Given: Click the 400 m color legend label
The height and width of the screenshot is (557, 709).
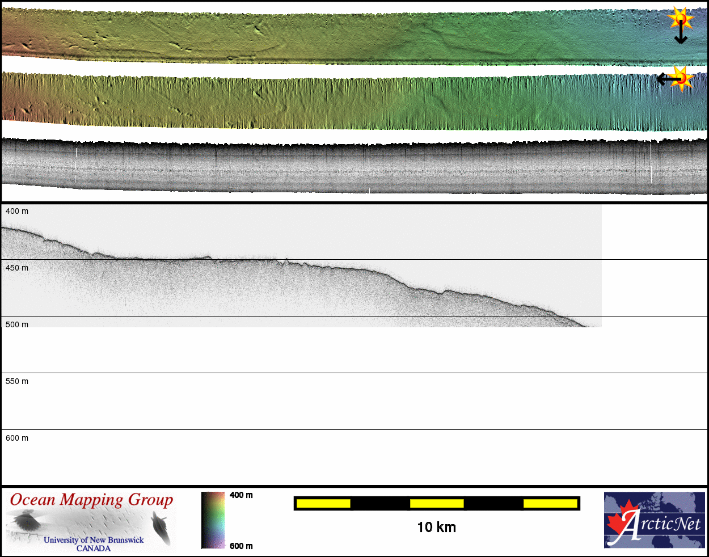Looking at the screenshot, I should (241, 495).
